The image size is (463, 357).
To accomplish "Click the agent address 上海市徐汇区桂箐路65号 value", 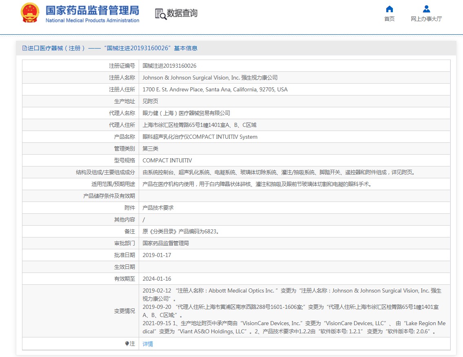I will (x=199, y=125).
